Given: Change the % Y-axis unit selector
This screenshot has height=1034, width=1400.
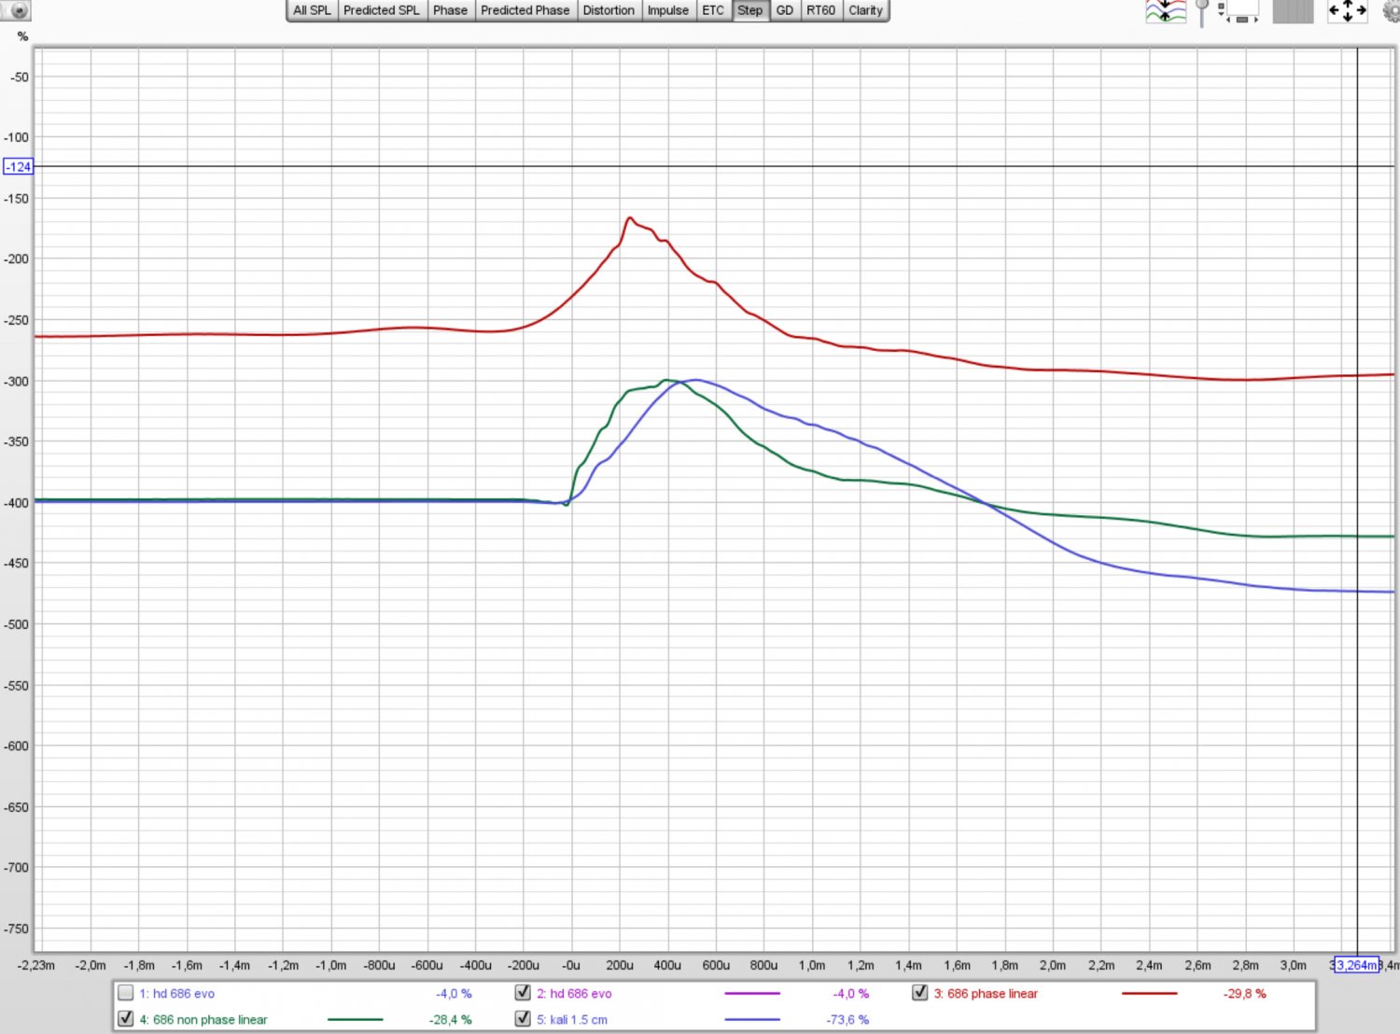Looking at the screenshot, I should (x=23, y=36).
